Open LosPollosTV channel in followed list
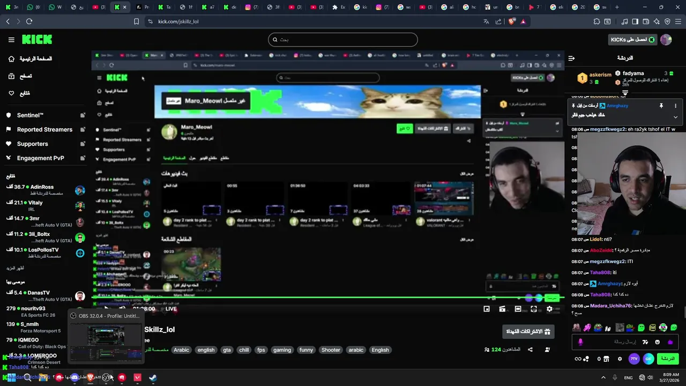 tap(46, 253)
